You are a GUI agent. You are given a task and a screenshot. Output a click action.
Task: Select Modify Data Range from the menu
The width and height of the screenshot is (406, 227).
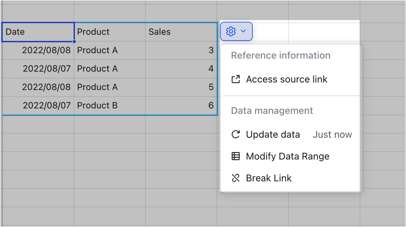coord(288,156)
